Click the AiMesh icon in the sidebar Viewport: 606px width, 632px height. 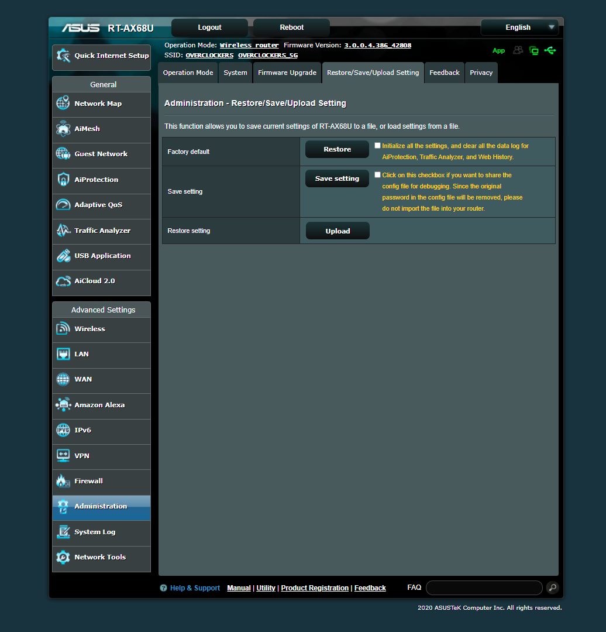pyautogui.click(x=63, y=129)
